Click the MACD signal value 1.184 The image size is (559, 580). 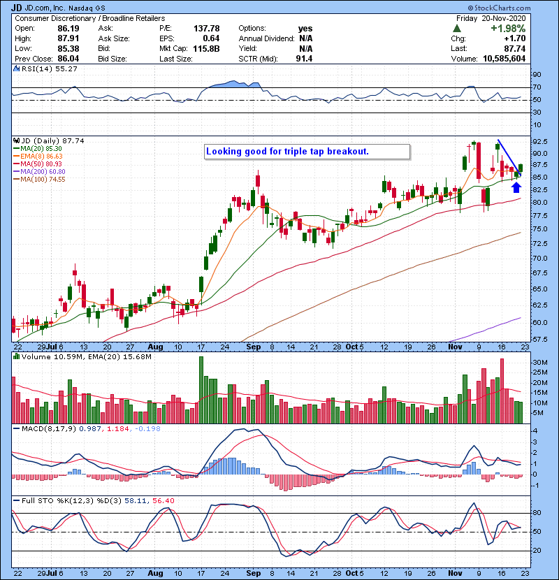(x=118, y=429)
